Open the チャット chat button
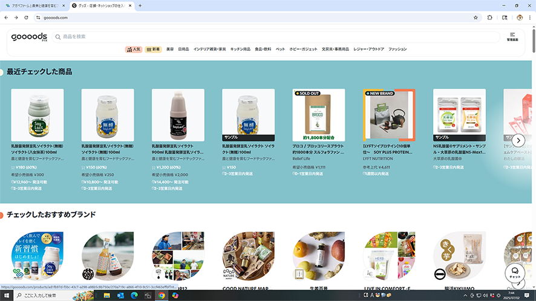 515,273
